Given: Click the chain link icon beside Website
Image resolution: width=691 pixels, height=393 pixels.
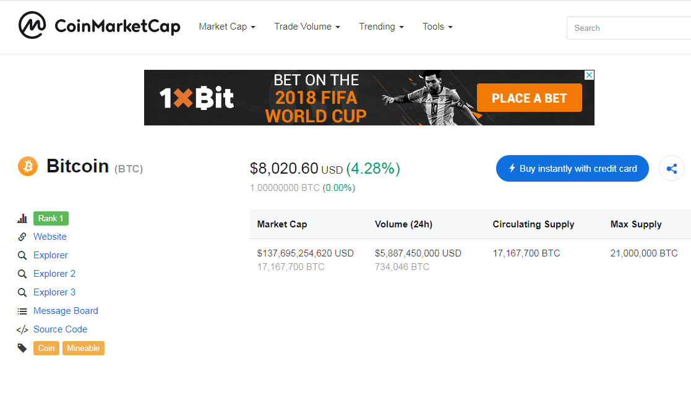Looking at the screenshot, I should [22, 237].
